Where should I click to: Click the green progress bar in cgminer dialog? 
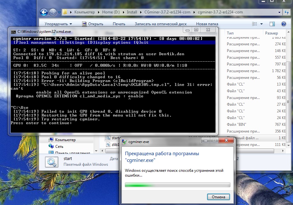[x=178, y=185]
